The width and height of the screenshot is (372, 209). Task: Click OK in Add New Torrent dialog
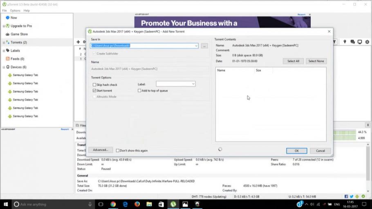[x=296, y=151]
